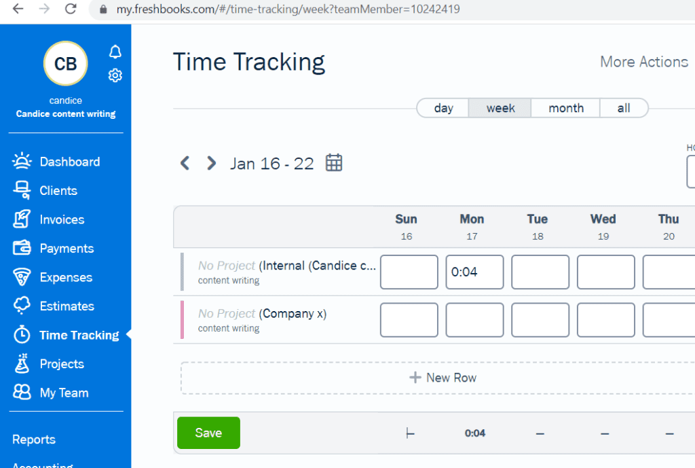The width and height of the screenshot is (695, 468).
Task: Keep week view selected
Action: point(500,107)
